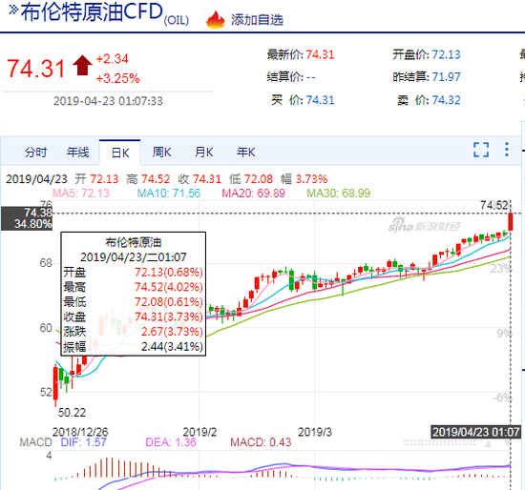The width and height of the screenshot is (525, 490).
Task: Click the flame icon beside 添加自选
Action: coord(216,19)
